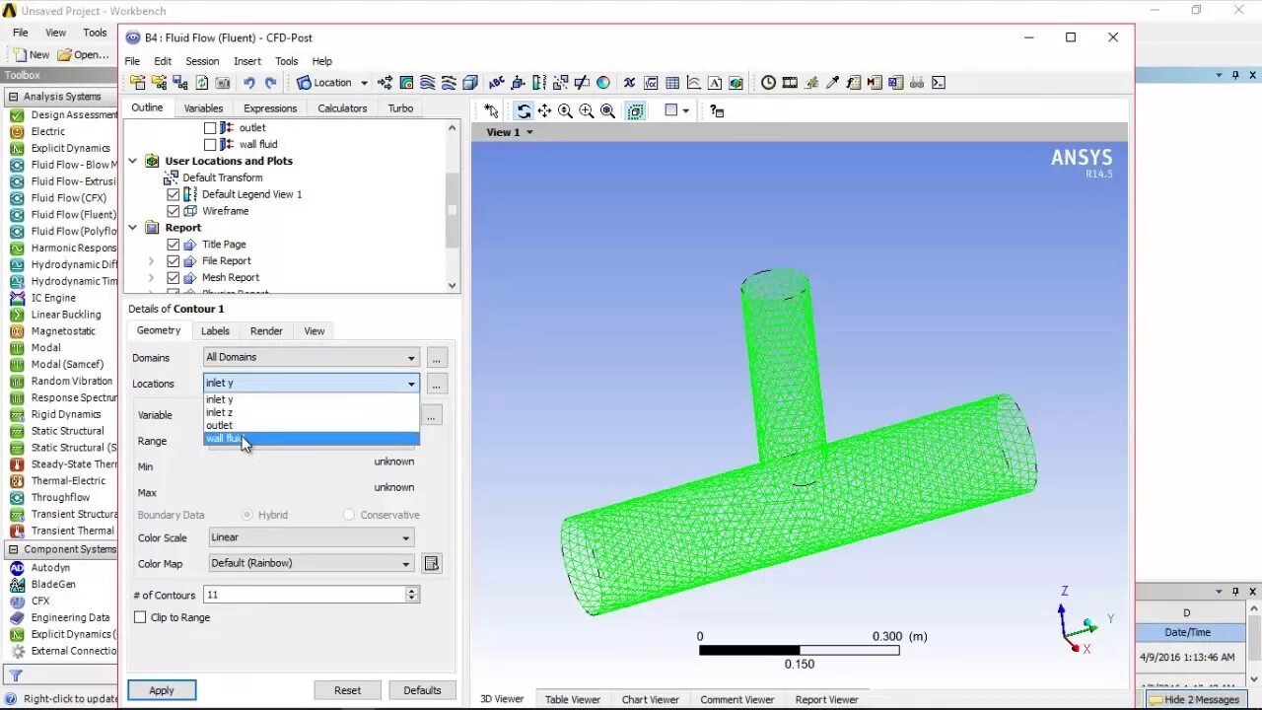The width and height of the screenshot is (1262, 710).
Task: Collapse the User Locations and Plots tree
Action: [x=133, y=161]
